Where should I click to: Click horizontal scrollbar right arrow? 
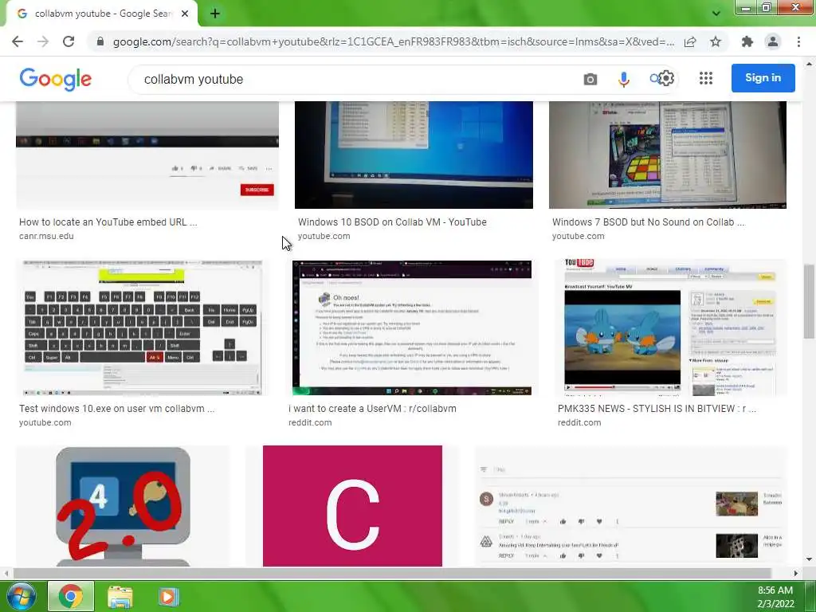[796, 573]
